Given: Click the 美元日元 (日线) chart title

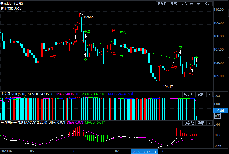Looking at the screenshot, I should [12, 3].
